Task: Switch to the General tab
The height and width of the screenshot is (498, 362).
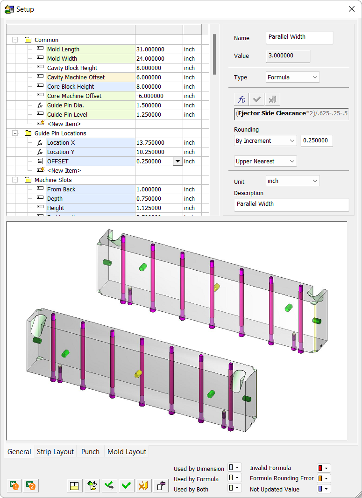Action: pyautogui.click(x=20, y=452)
